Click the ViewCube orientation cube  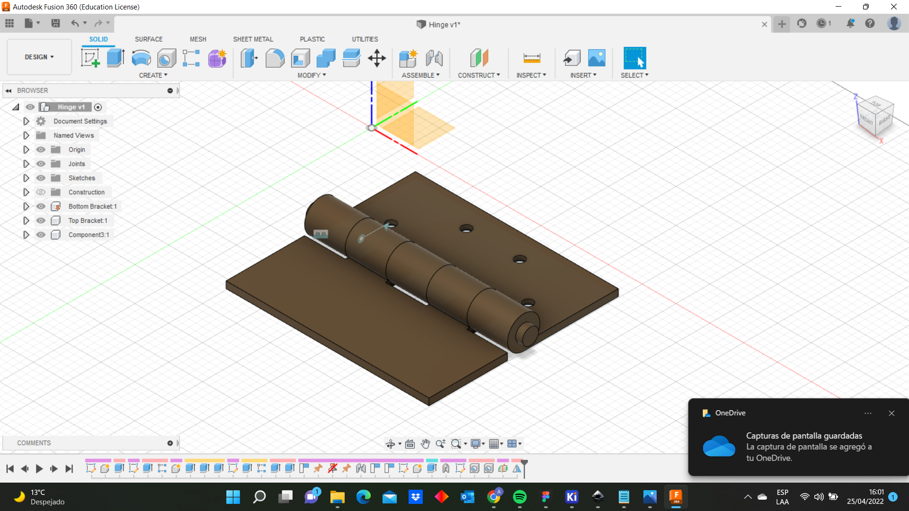(875, 117)
